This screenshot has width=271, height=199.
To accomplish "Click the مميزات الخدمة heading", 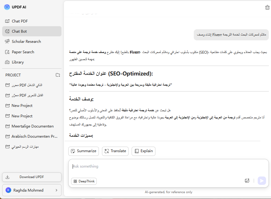I will 81,136.
